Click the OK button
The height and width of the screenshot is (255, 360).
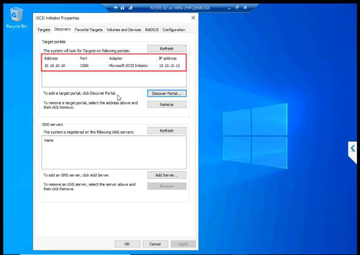point(127,244)
